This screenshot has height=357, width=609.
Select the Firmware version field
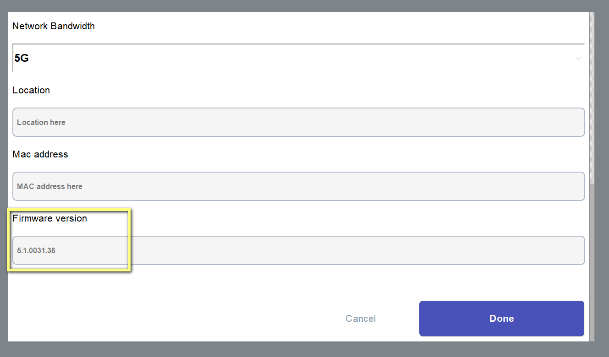pos(298,250)
